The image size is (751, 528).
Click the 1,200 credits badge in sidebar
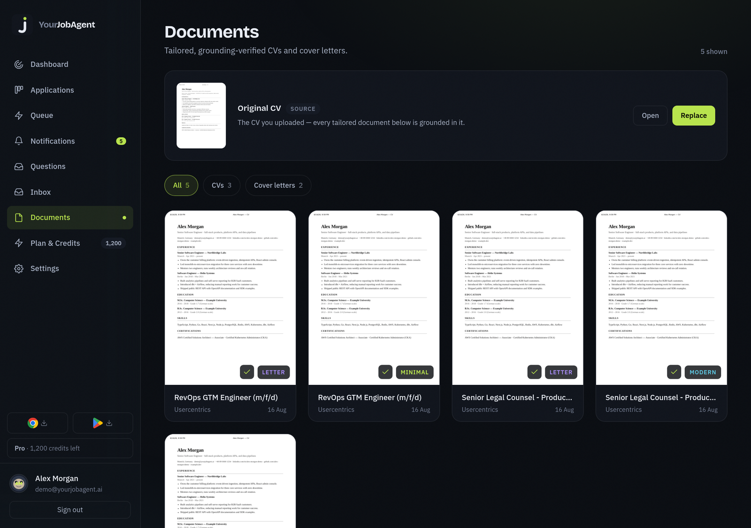tap(114, 243)
